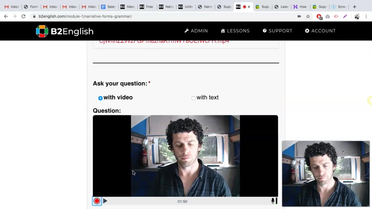
Task: Open the ACCOUNT settings
Action: [x=320, y=31]
